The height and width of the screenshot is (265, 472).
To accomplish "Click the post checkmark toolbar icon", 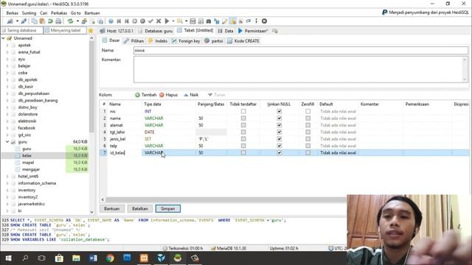I will [150, 21].
